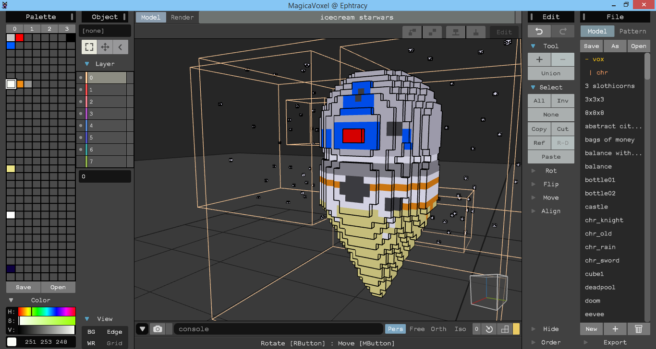Click the small box-with-stem icon above viewport
656x349 pixels.
476,32
